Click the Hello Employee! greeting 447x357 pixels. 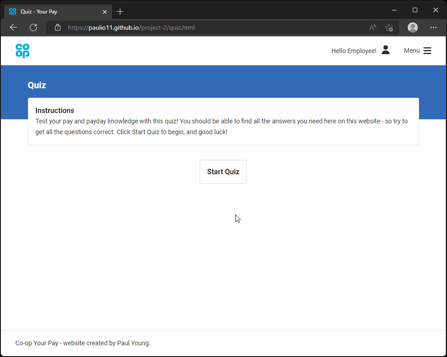[353, 51]
